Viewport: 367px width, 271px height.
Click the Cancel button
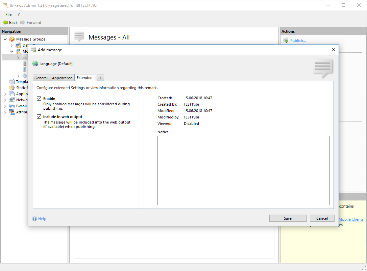[x=322, y=218]
